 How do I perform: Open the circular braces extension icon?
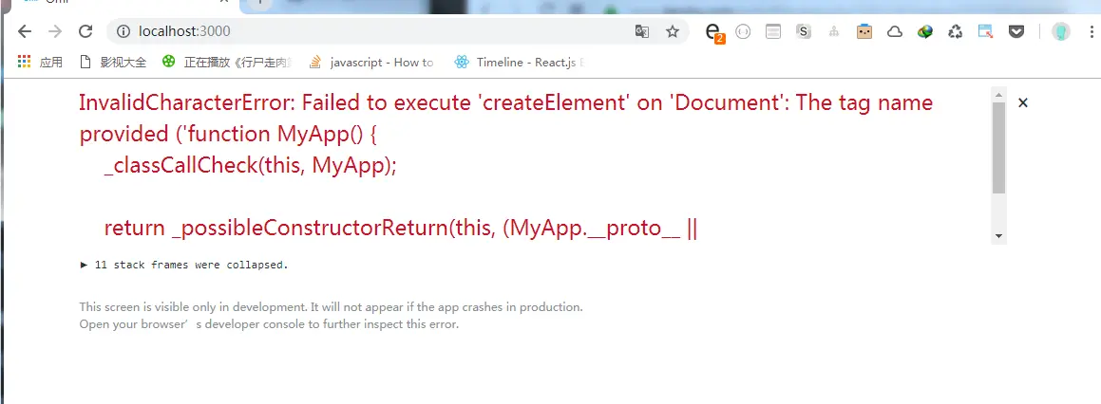point(743,31)
